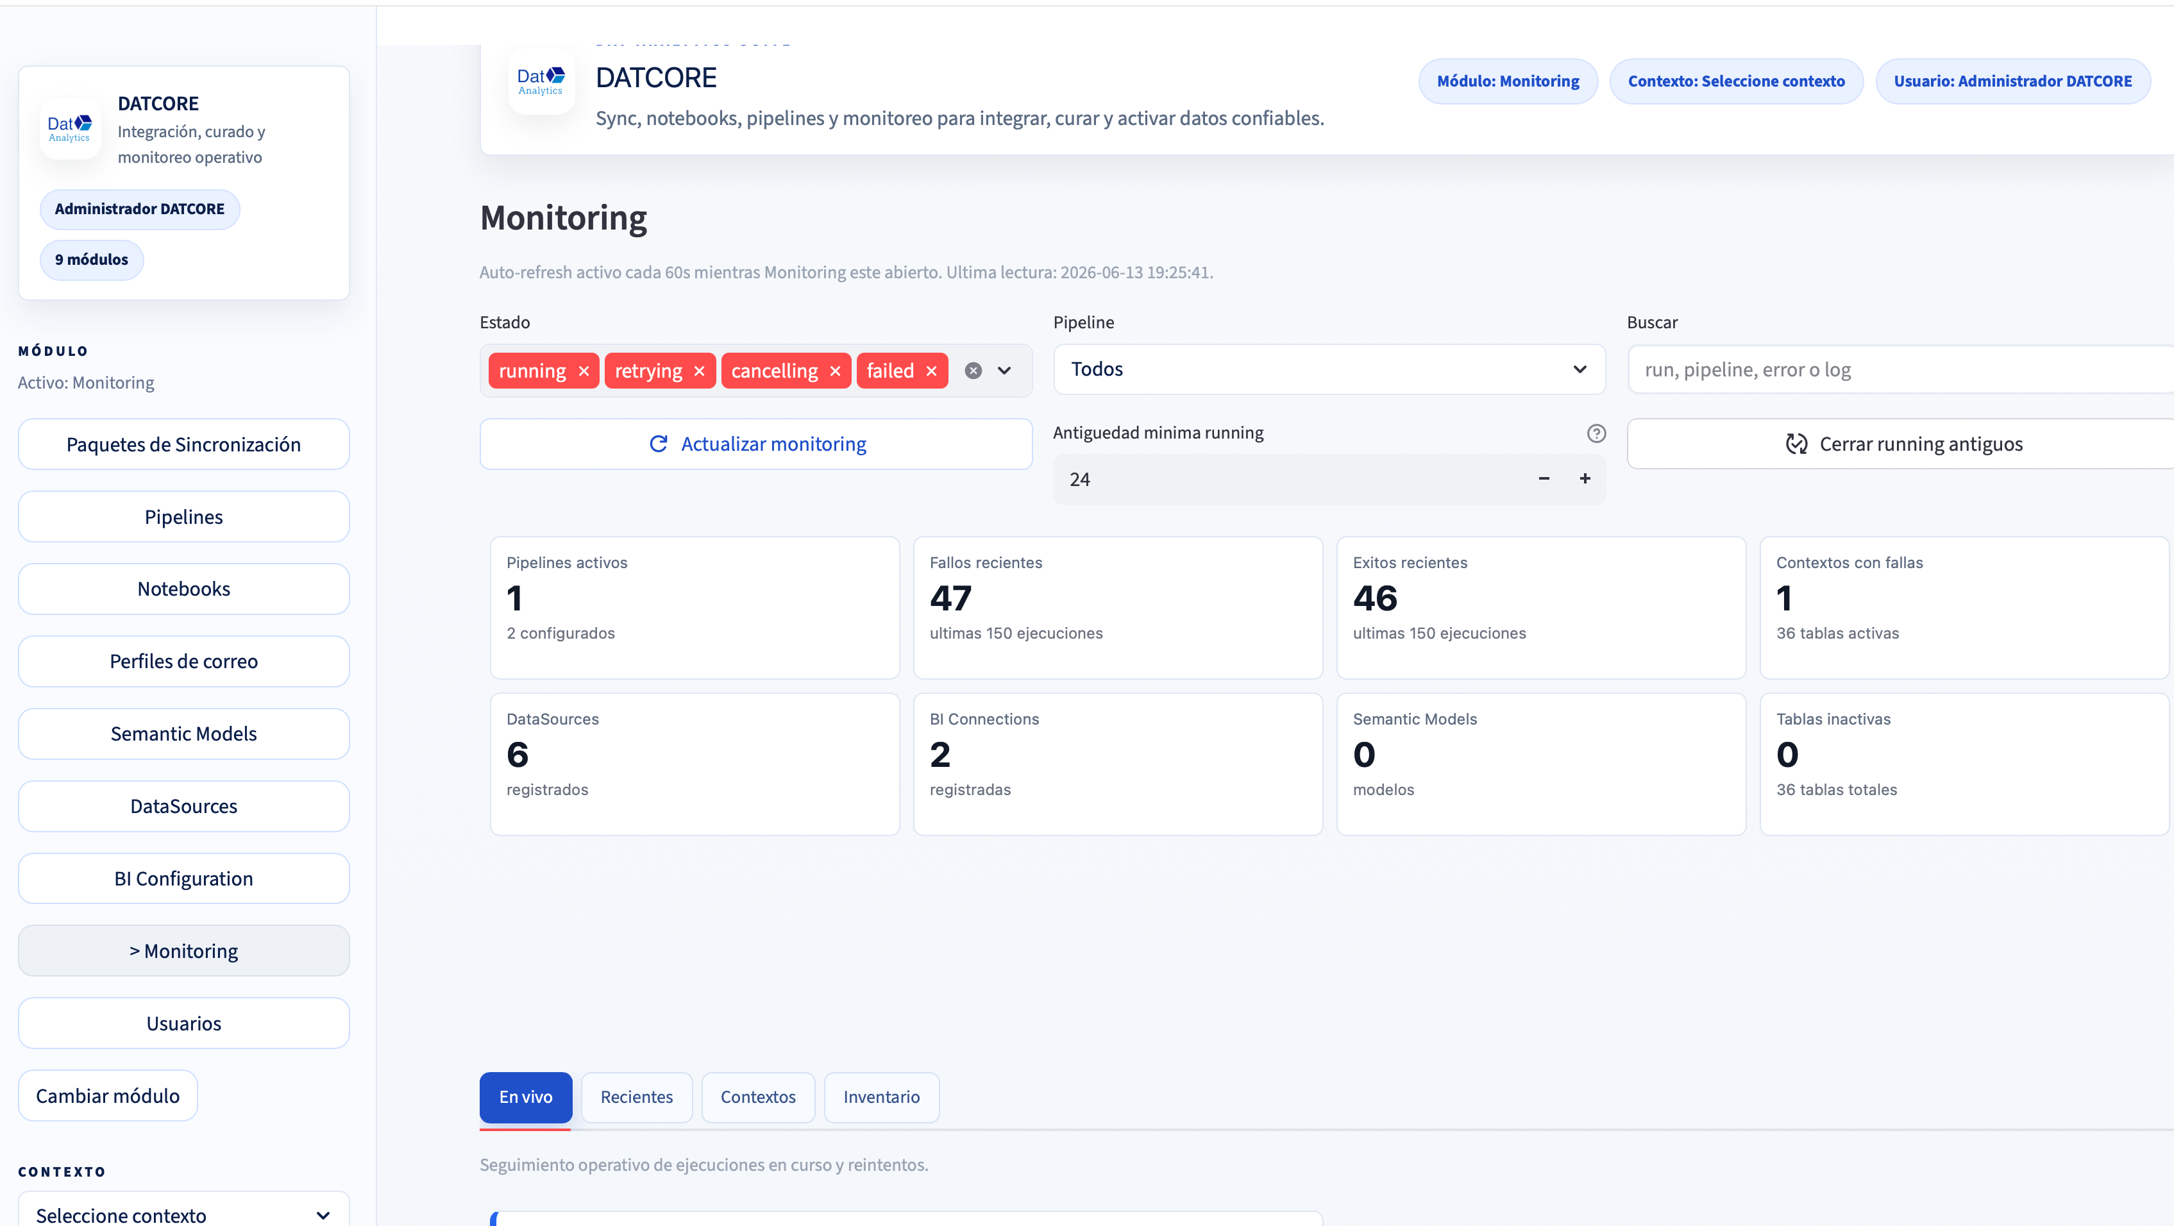2174x1226 pixels.
Task: Remove the running status tag
Action: click(x=584, y=371)
